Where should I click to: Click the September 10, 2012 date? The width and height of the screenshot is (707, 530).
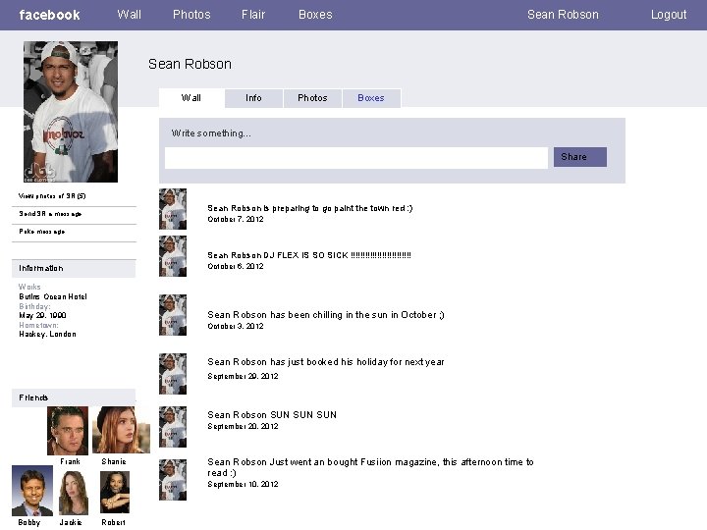point(243,484)
